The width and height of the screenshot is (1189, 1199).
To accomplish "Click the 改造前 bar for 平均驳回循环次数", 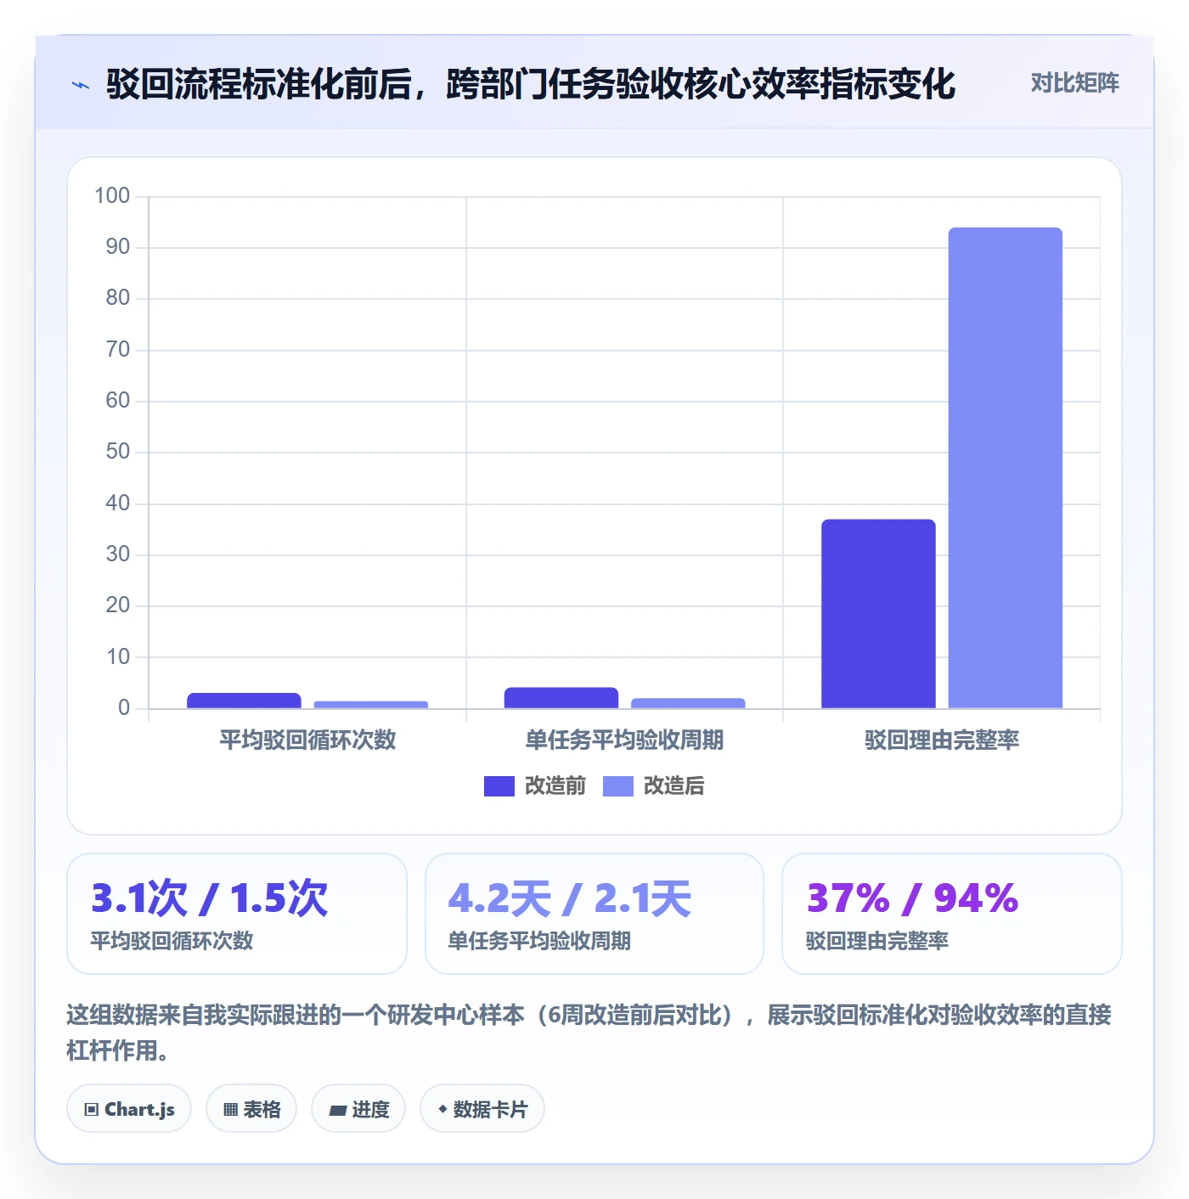I will tap(244, 701).
